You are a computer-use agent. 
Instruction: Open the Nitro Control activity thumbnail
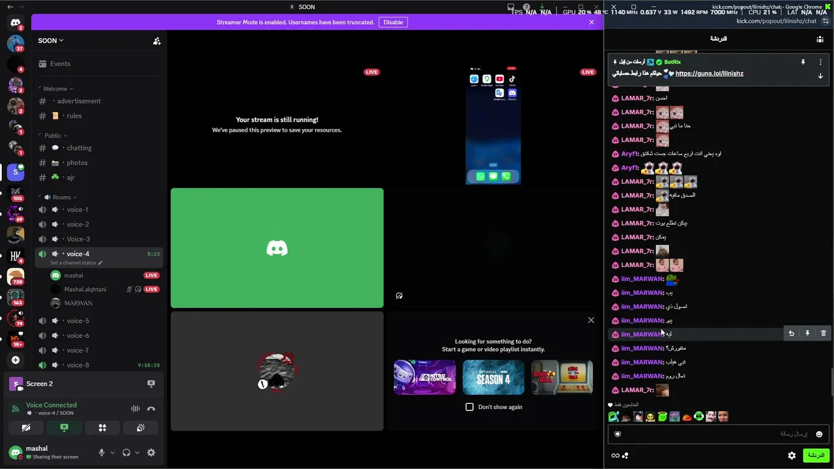425,377
